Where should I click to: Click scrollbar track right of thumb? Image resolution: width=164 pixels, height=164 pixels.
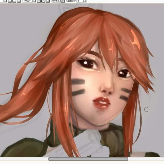(x=146, y=159)
